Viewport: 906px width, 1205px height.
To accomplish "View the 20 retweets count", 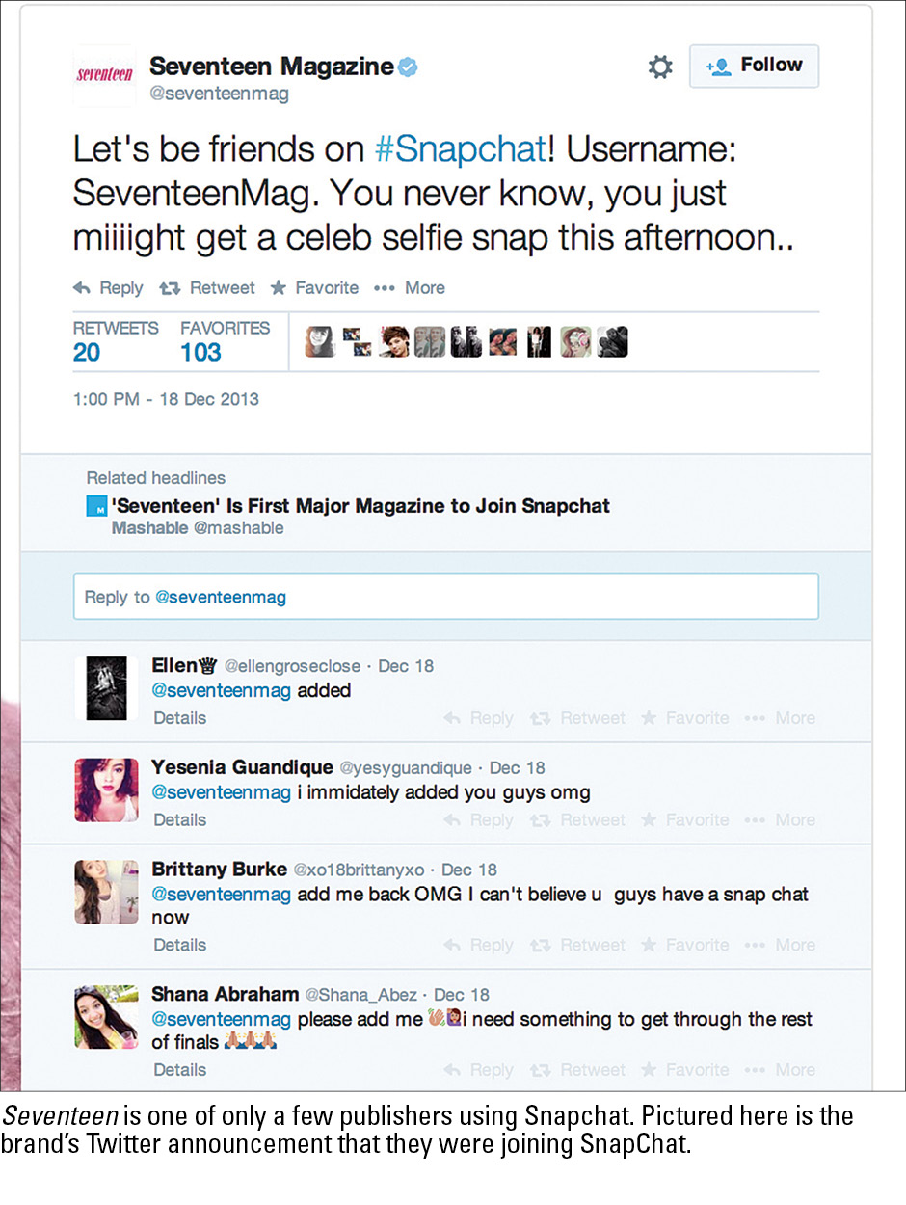I will pos(87,352).
